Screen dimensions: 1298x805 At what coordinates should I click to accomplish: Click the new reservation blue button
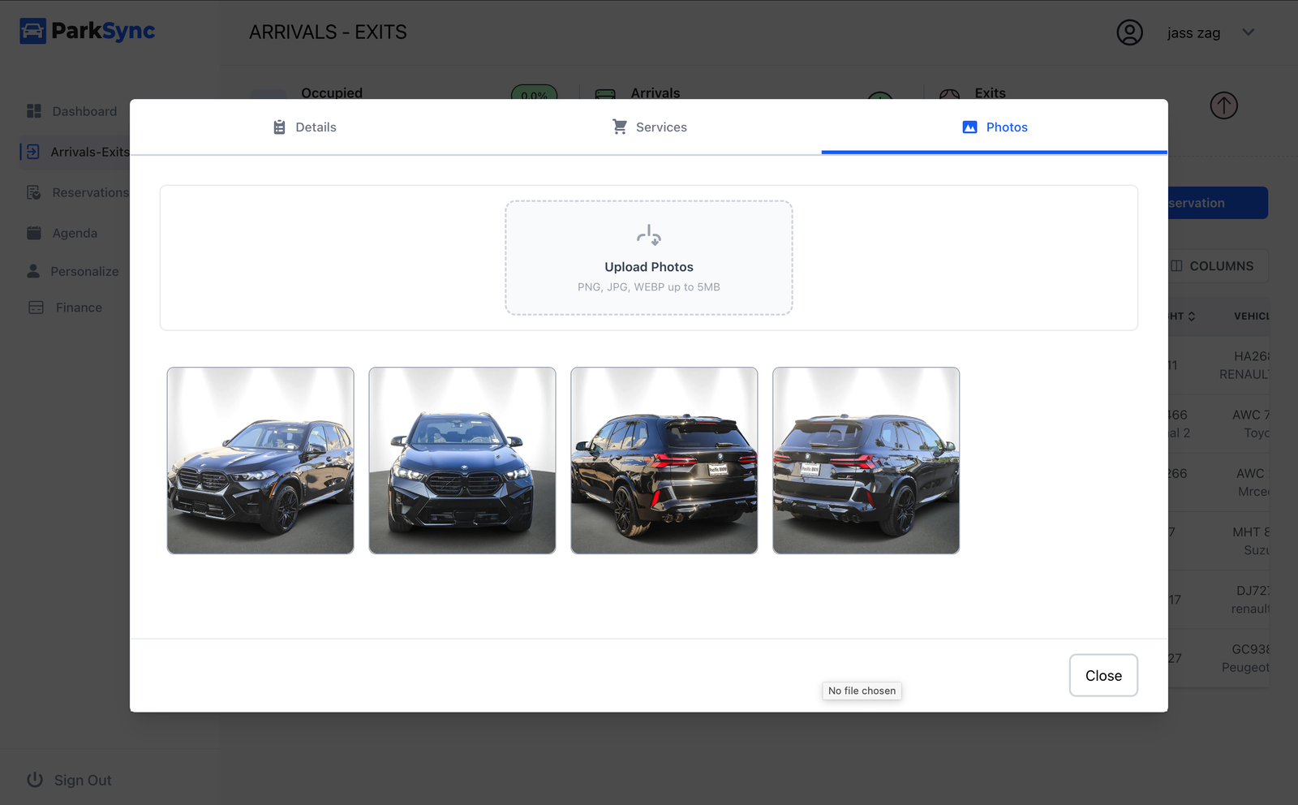(x=1218, y=203)
